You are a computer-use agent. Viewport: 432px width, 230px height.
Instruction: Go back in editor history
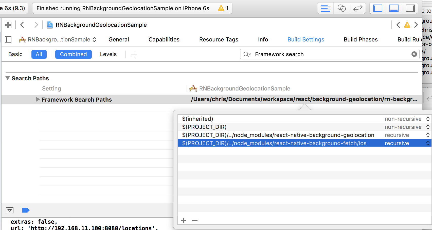point(22,25)
